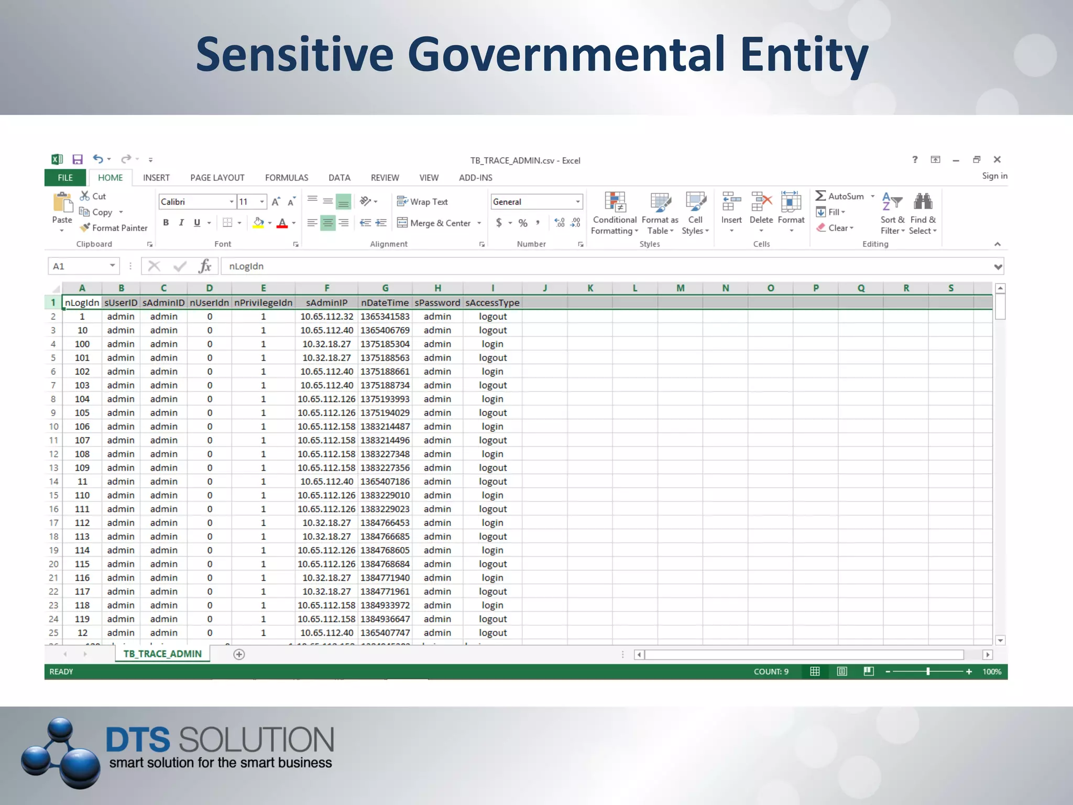Screen dimensions: 1073x805
Task: Switch to FORMULAS tab
Action: [x=287, y=178]
